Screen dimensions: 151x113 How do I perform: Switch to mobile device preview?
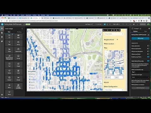point(110,24)
